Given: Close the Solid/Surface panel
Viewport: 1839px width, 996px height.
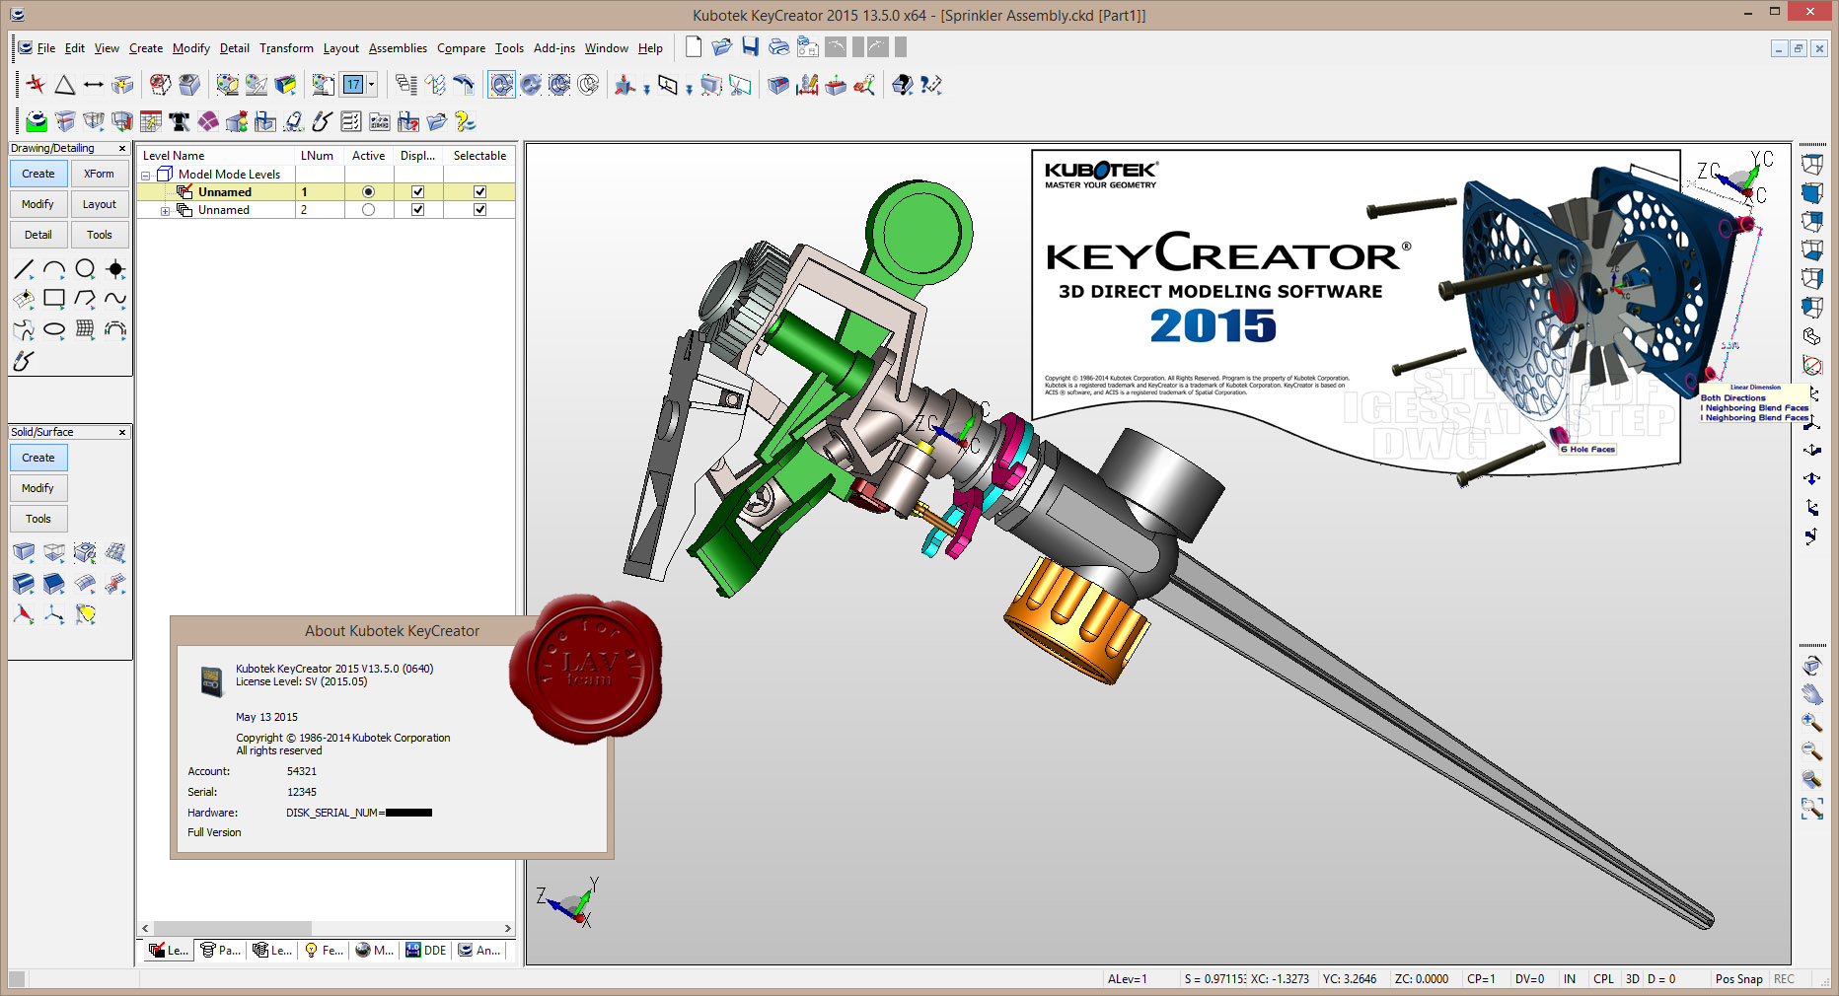Looking at the screenshot, I should pyautogui.click(x=122, y=433).
